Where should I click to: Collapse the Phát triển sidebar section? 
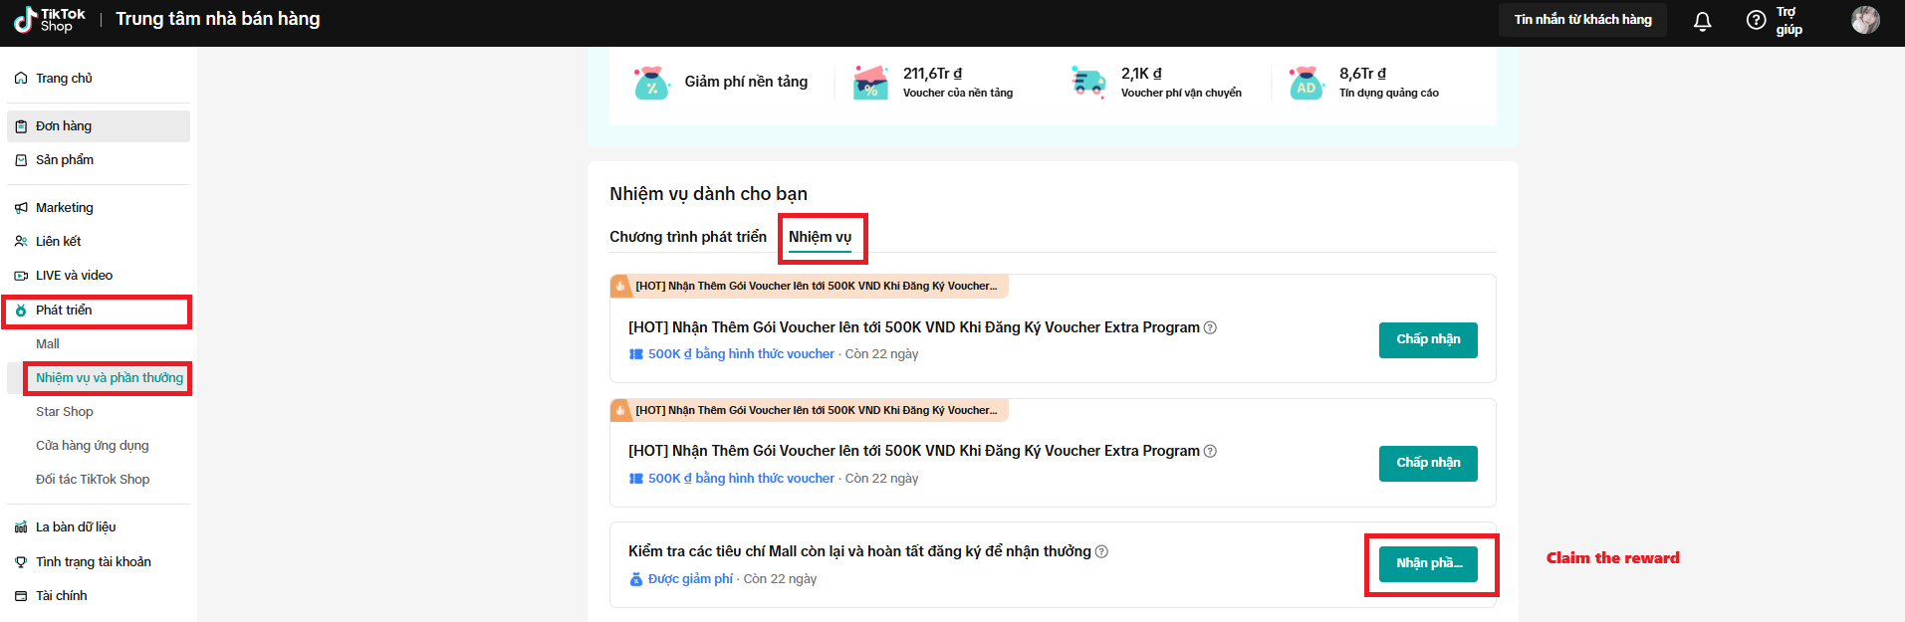pyautogui.click(x=64, y=311)
